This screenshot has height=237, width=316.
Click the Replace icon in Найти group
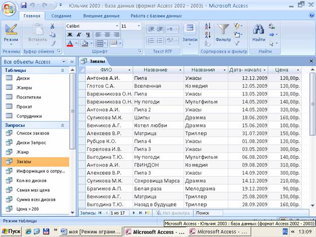(x=272, y=26)
